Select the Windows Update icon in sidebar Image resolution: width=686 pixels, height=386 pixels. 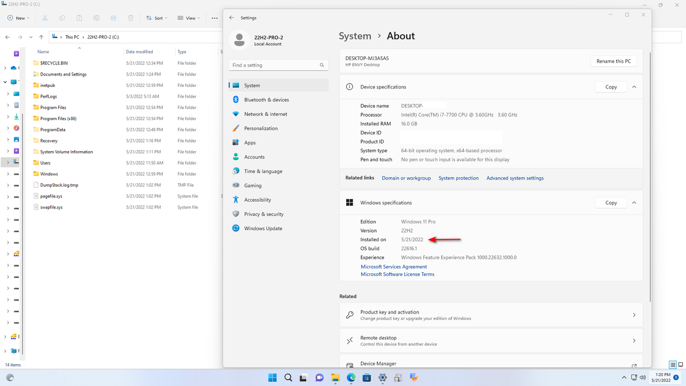pos(236,228)
